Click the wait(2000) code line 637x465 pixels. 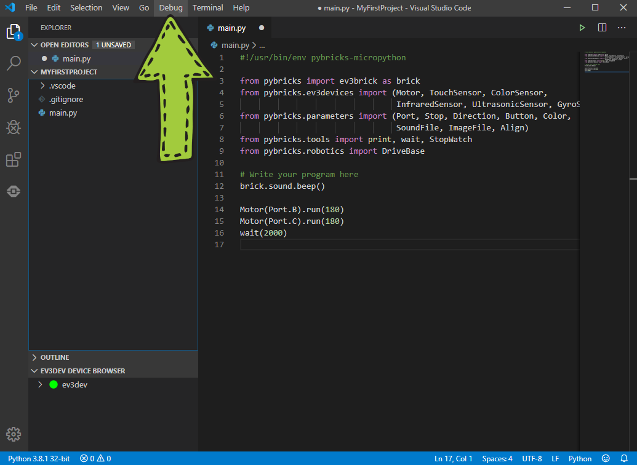tap(263, 232)
